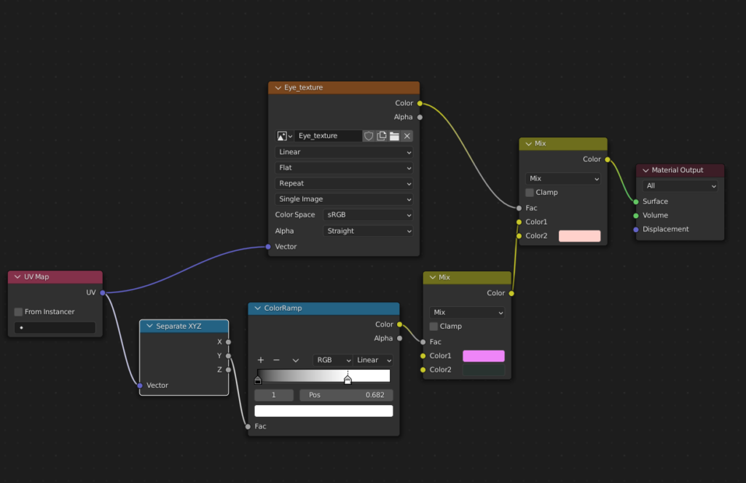Open the Color Space sRGB dropdown
The height and width of the screenshot is (483, 746).
click(x=368, y=215)
